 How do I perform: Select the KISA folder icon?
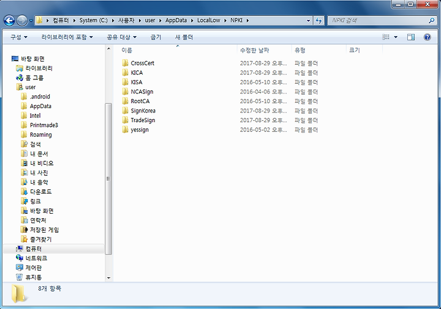(125, 82)
